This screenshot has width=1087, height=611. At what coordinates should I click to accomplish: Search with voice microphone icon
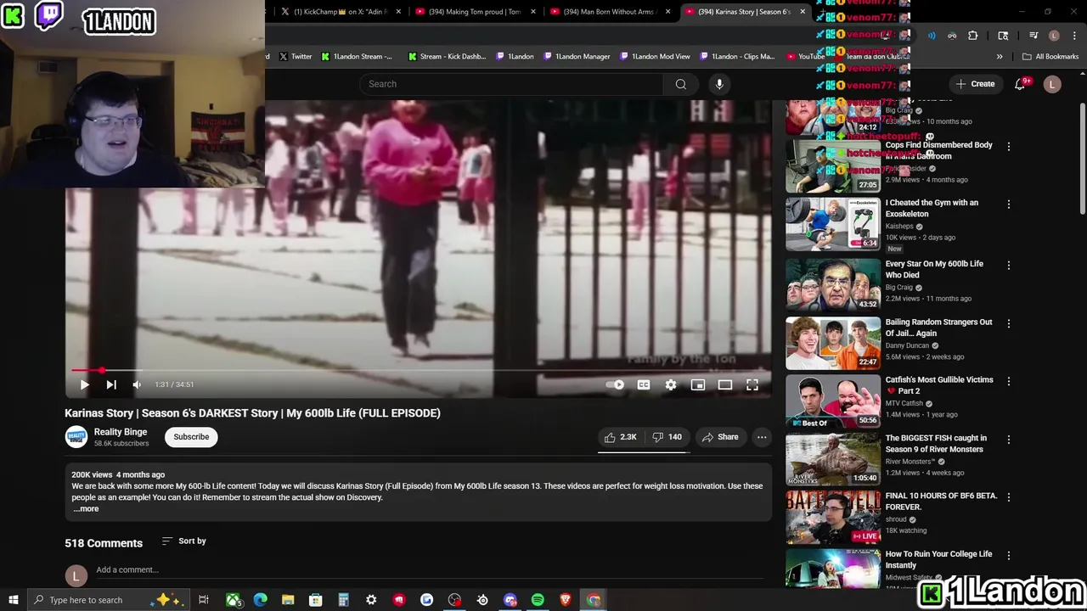tap(719, 84)
